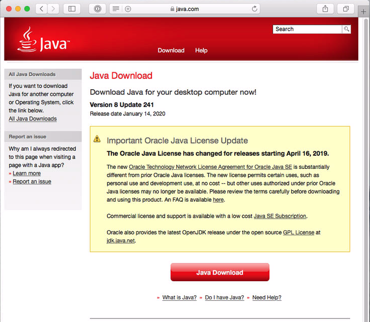Viewport: 370px width, 322px height.
Task: Click the Report an issue link
Action: [x=32, y=181]
